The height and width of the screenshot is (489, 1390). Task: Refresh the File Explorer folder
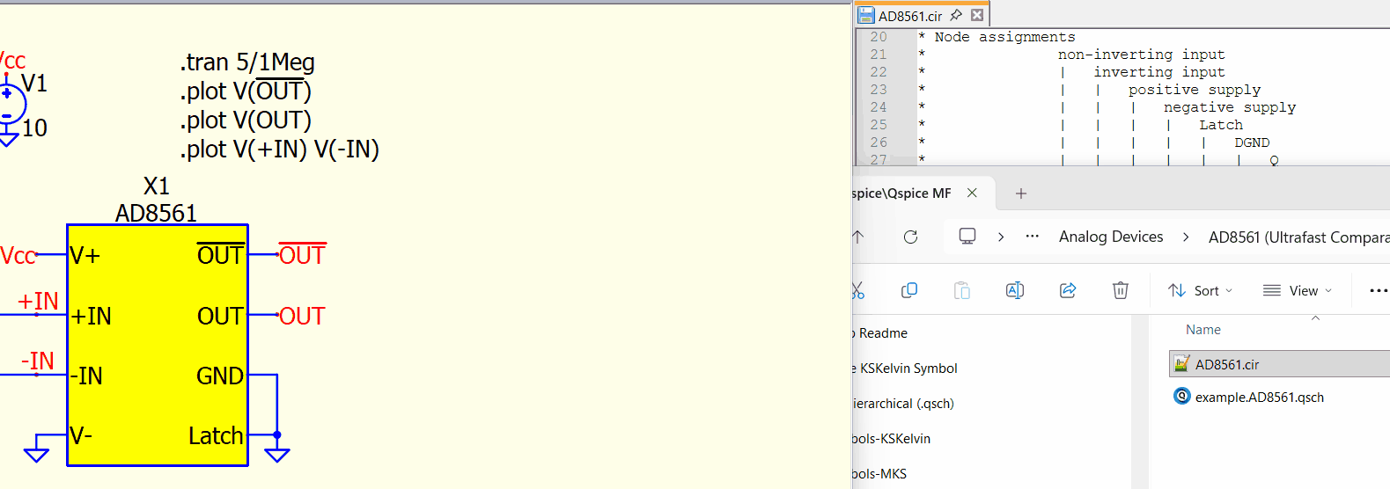tap(911, 237)
